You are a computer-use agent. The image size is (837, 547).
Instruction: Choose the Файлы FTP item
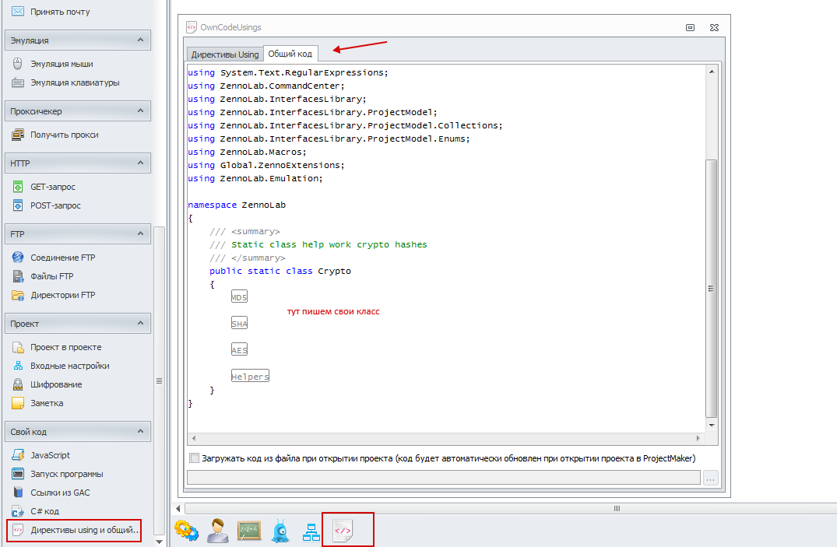click(x=43, y=276)
